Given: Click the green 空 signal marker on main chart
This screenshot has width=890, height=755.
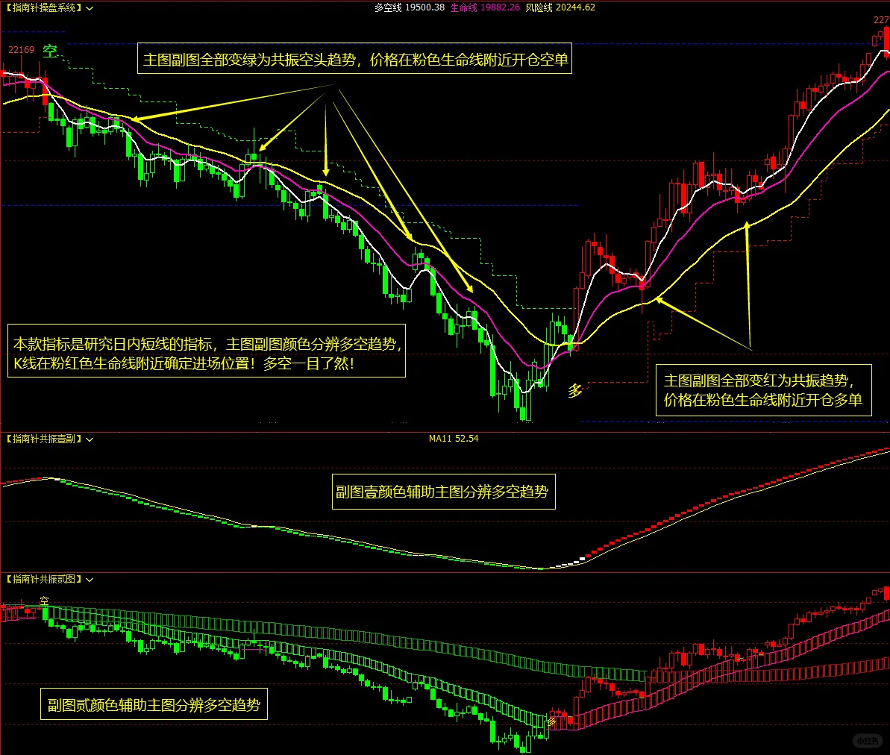Looking at the screenshot, I should coord(51,51).
